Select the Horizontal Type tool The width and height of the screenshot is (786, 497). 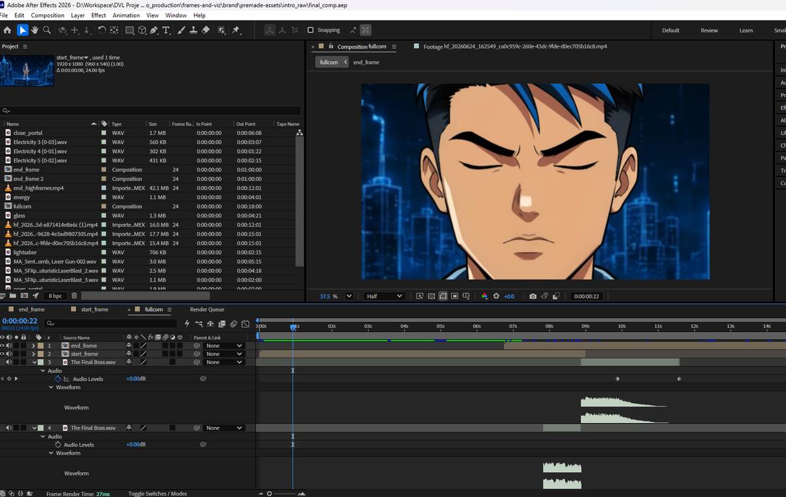point(166,30)
